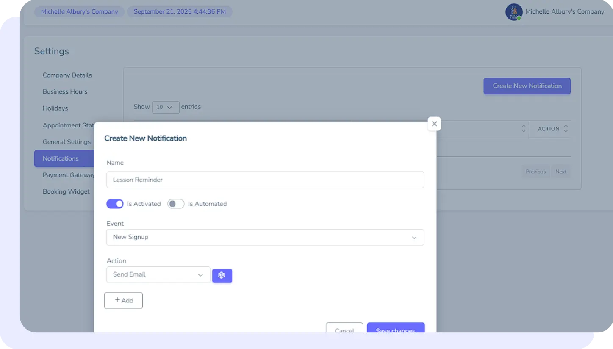Click the Name field with Lesson Reminder
613x349 pixels.
(x=265, y=180)
